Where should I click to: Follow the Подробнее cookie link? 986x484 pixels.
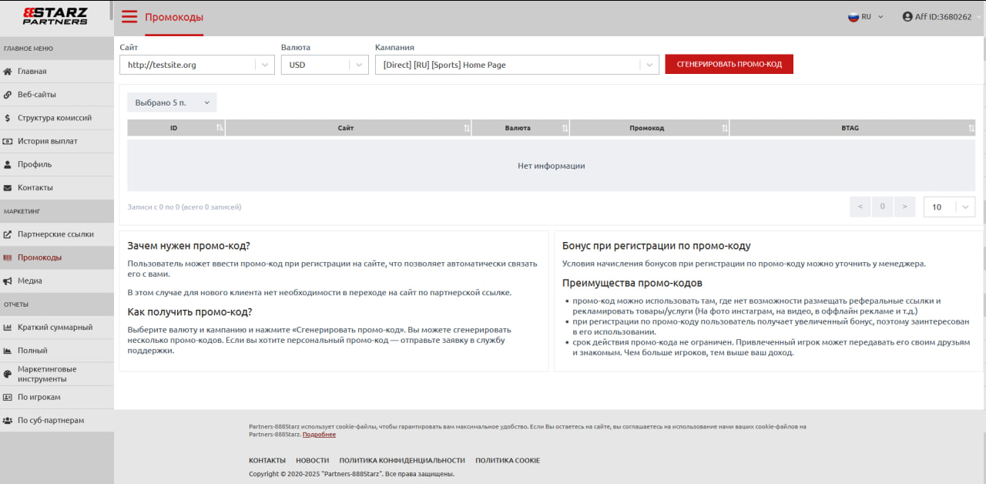(319, 435)
